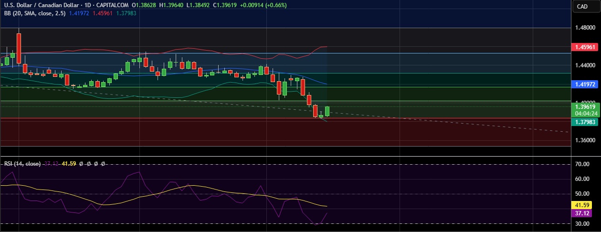Click the red 1.45961 price axis label
Viewport: 601px width, 232px height.
(x=584, y=47)
